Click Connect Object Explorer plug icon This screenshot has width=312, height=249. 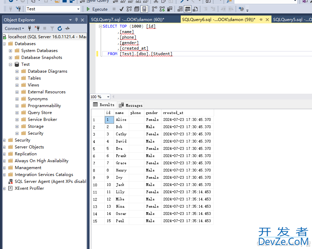pos(30,29)
